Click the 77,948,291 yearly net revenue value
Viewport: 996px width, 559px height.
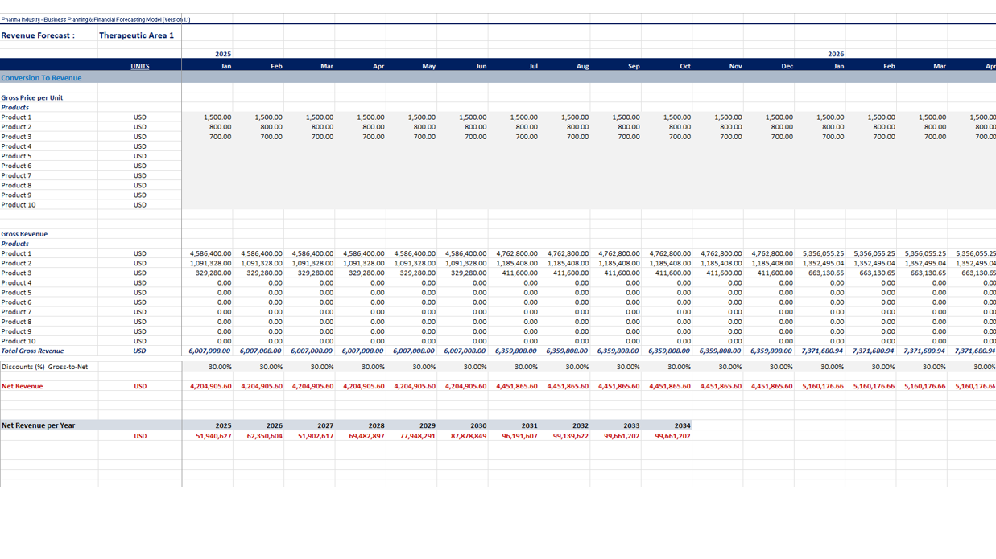417,436
